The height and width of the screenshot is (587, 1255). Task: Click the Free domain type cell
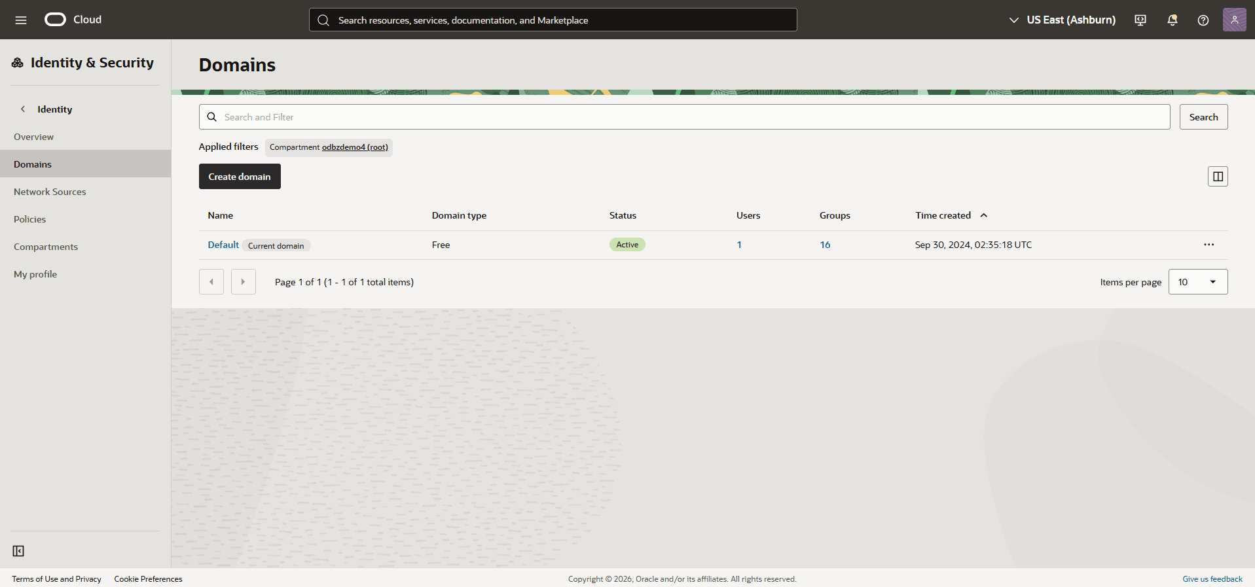(441, 245)
